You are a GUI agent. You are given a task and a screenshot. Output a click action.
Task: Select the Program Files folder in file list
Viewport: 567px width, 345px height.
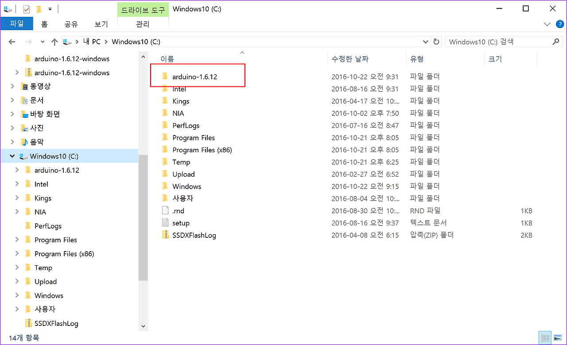tap(194, 138)
